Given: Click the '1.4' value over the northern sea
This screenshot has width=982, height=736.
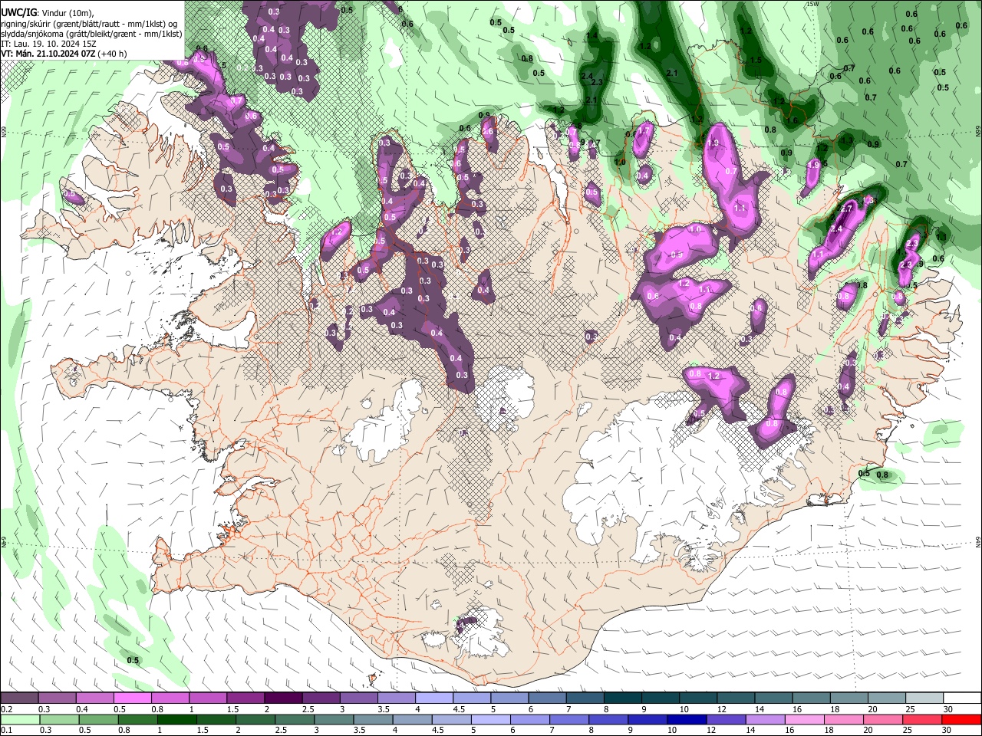Looking at the screenshot, I should (x=592, y=36).
